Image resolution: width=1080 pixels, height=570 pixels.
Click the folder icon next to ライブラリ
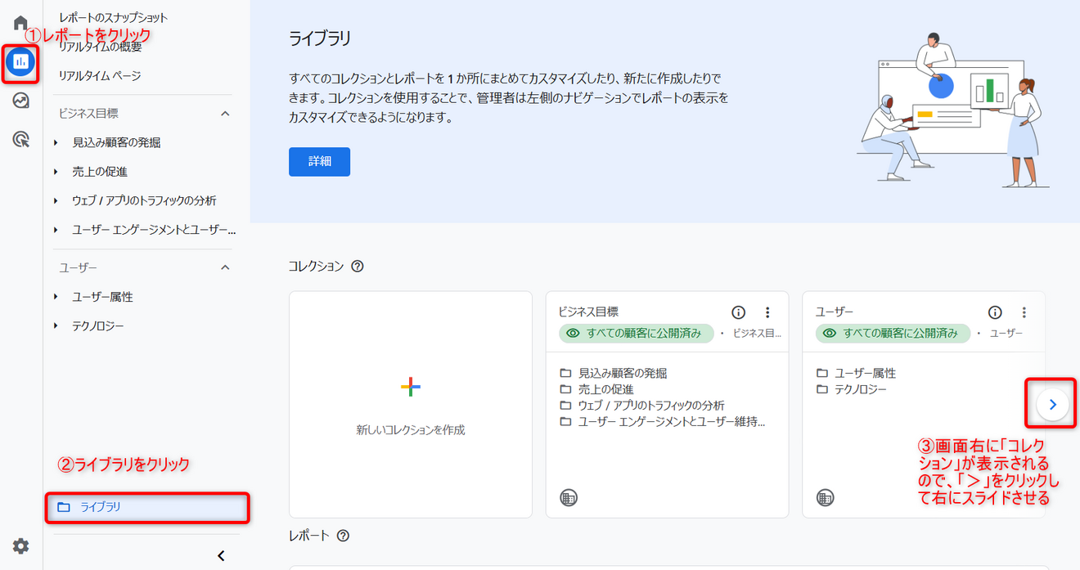(64, 507)
